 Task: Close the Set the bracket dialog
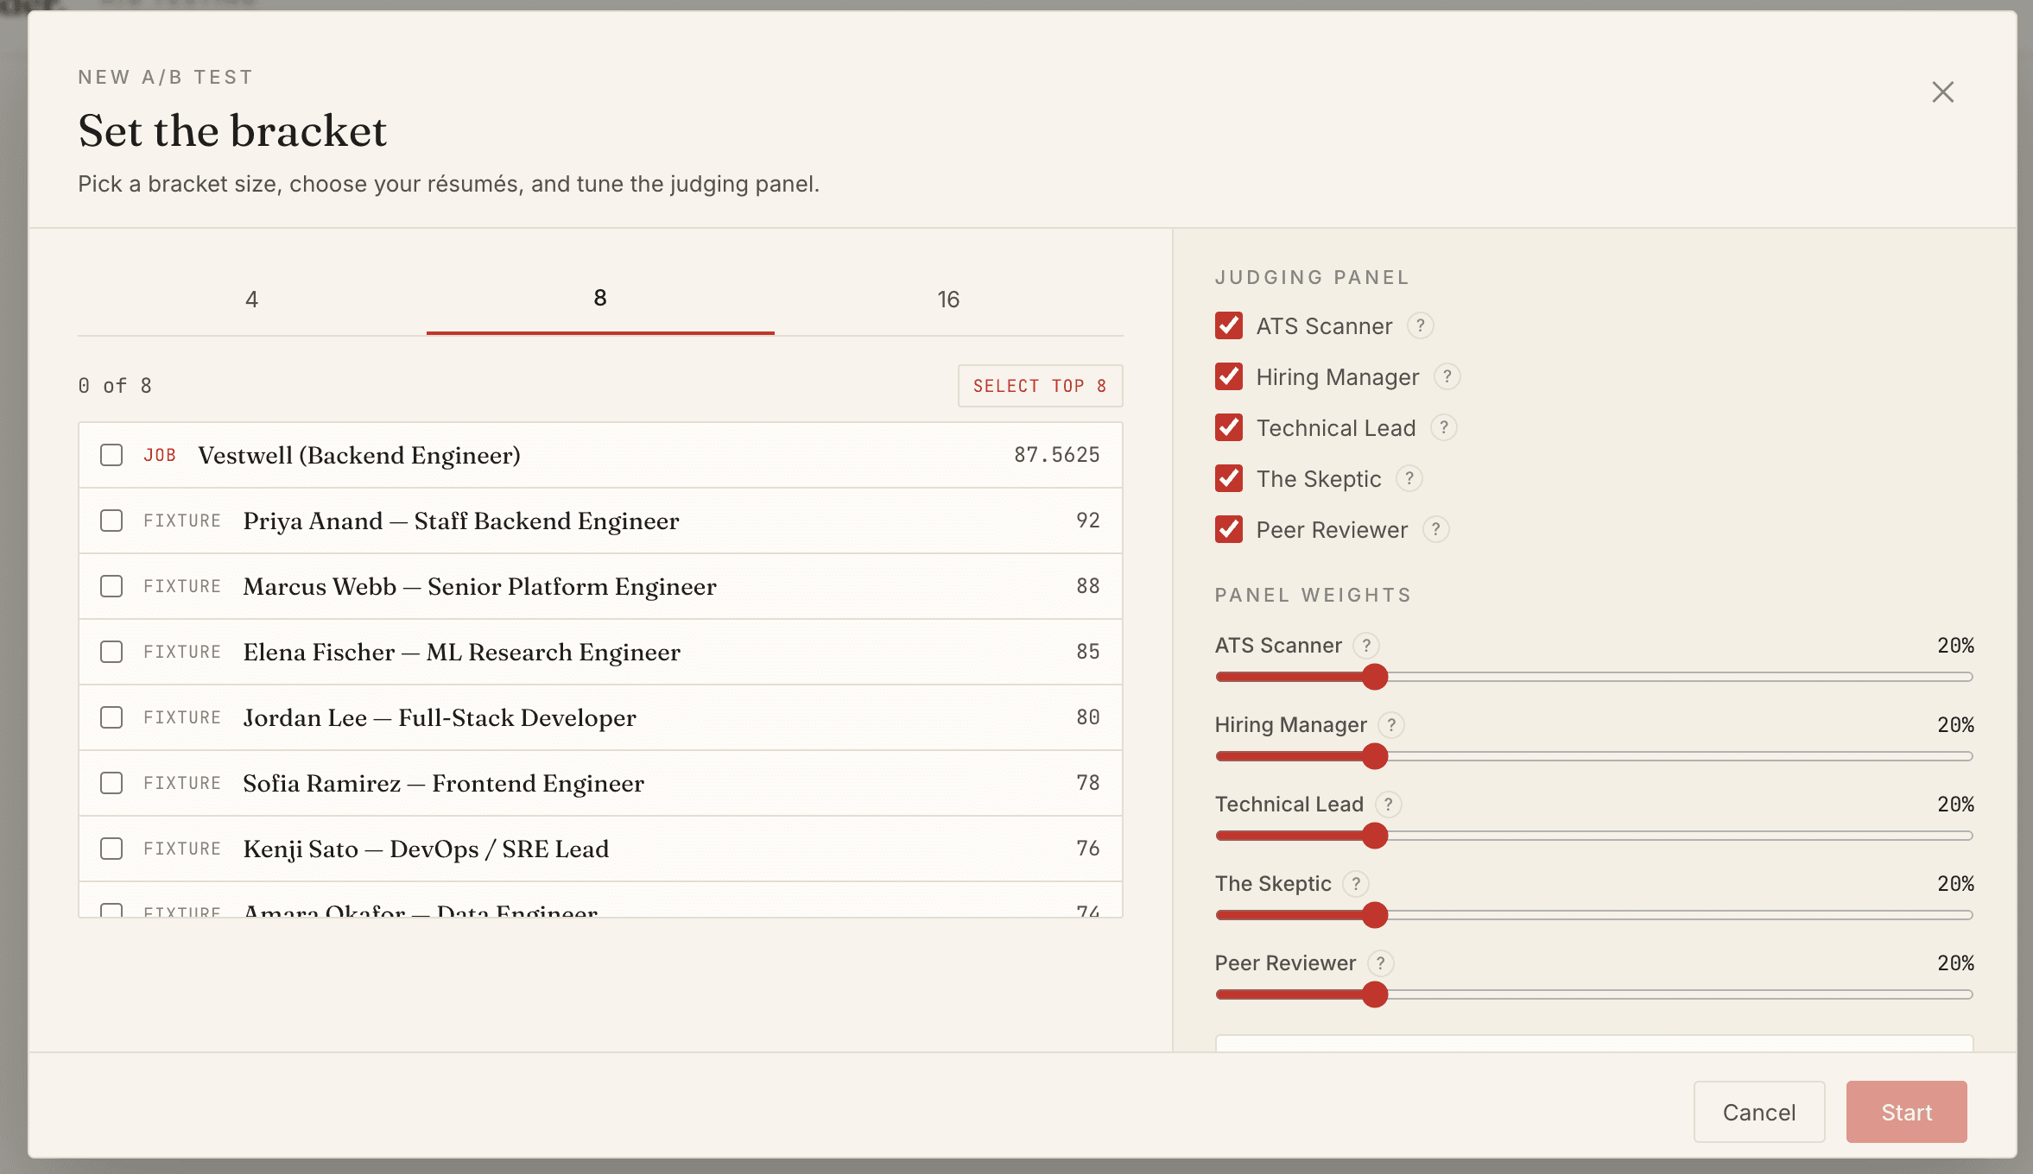tap(1942, 92)
